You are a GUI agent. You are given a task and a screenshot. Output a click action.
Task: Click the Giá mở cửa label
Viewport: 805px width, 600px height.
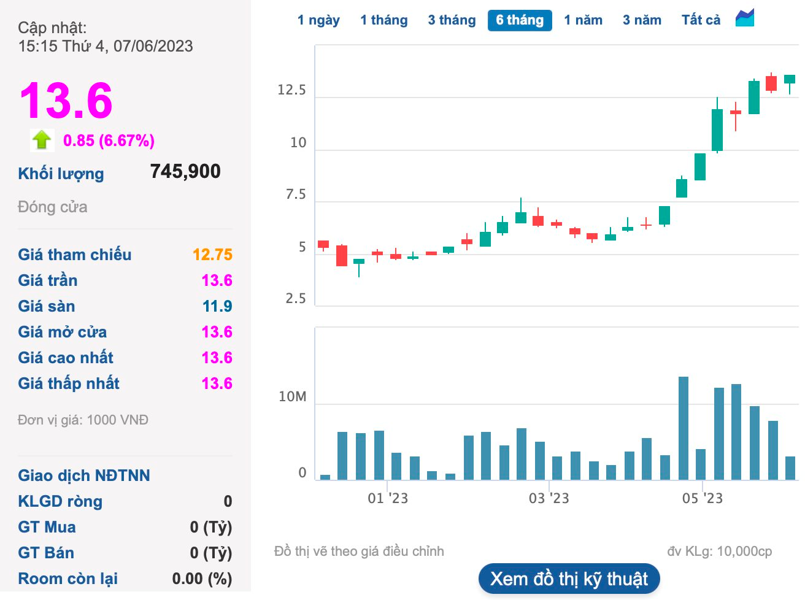point(63,332)
